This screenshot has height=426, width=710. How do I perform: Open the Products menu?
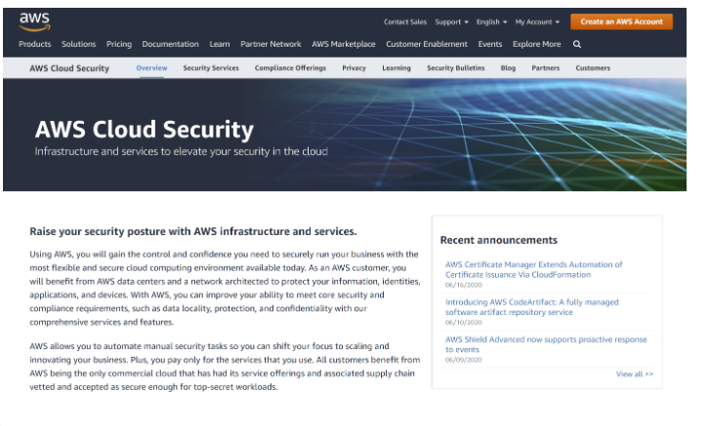[35, 44]
